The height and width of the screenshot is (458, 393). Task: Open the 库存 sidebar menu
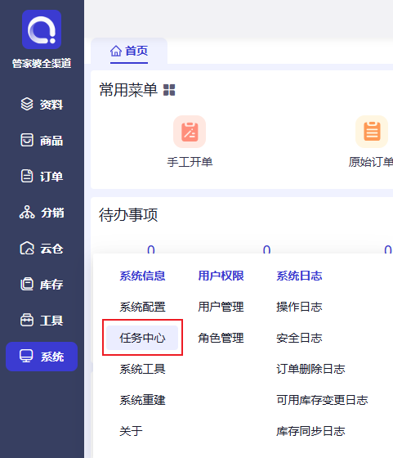point(42,285)
